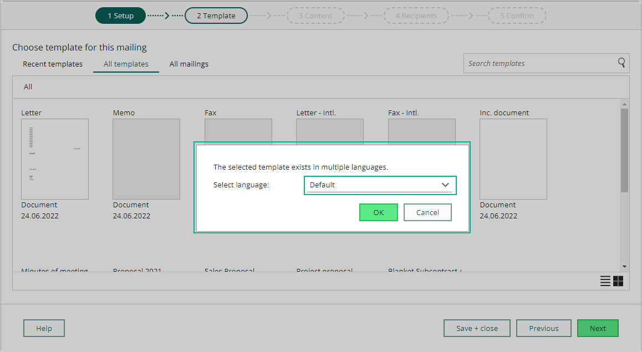This screenshot has width=642, height=352.
Task: Switch to tile grid view icon
Action: (618, 281)
